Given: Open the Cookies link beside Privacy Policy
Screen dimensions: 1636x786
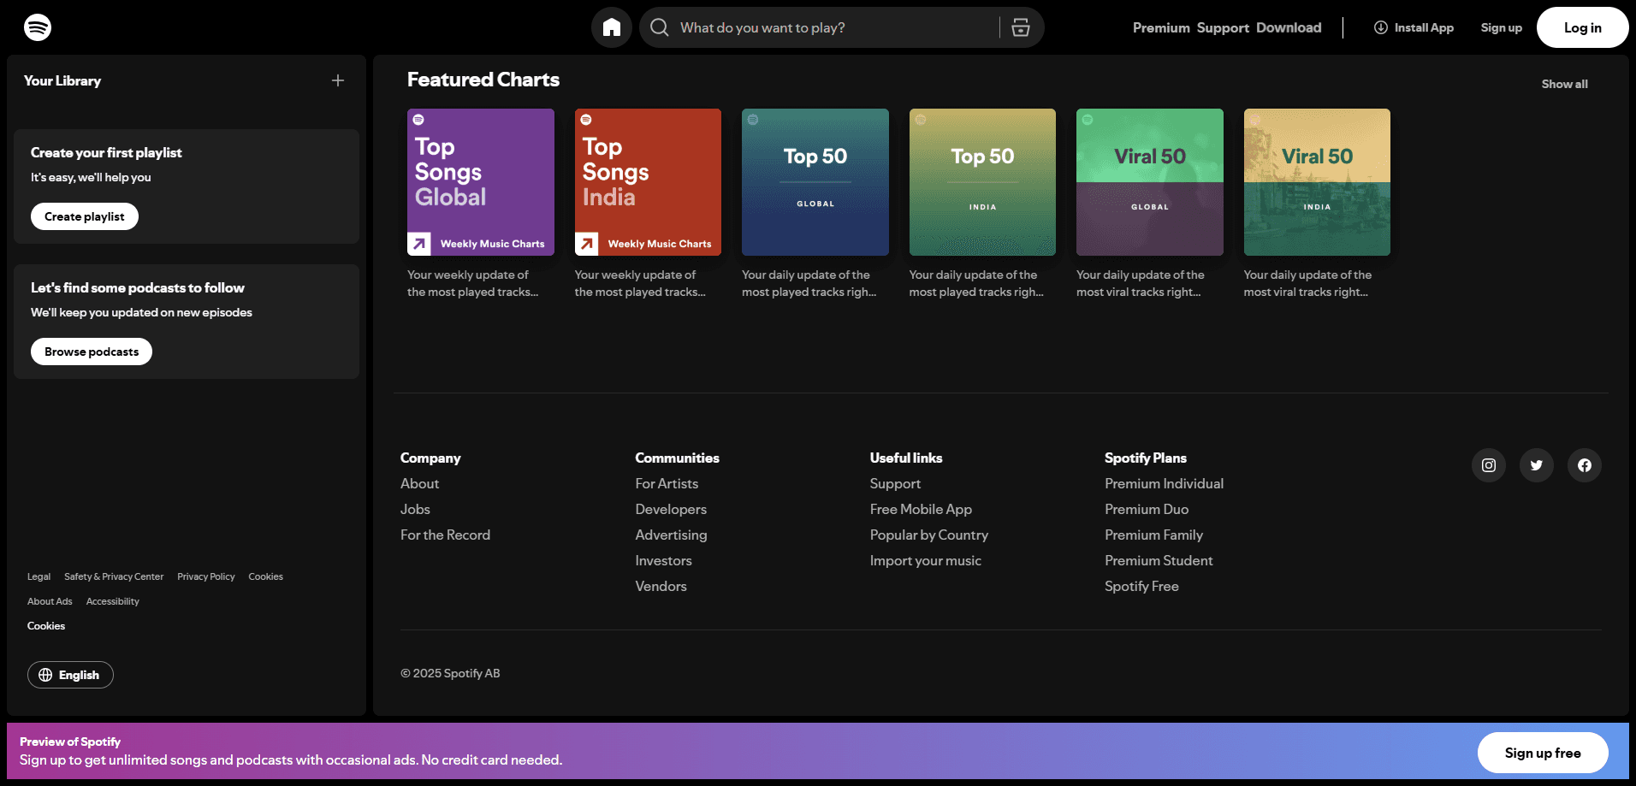Looking at the screenshot, I should tap(265, 576).
